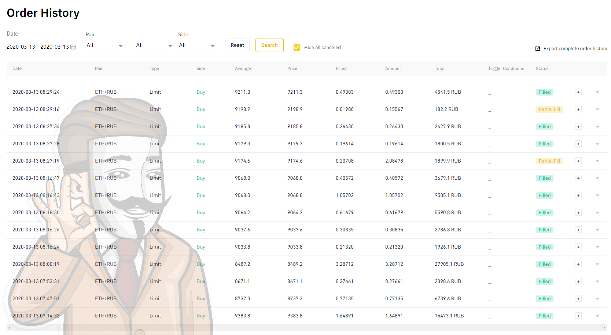Screen dimensions: 611x335
Task: Open the date range calendar icon
Action: [73, 47]
